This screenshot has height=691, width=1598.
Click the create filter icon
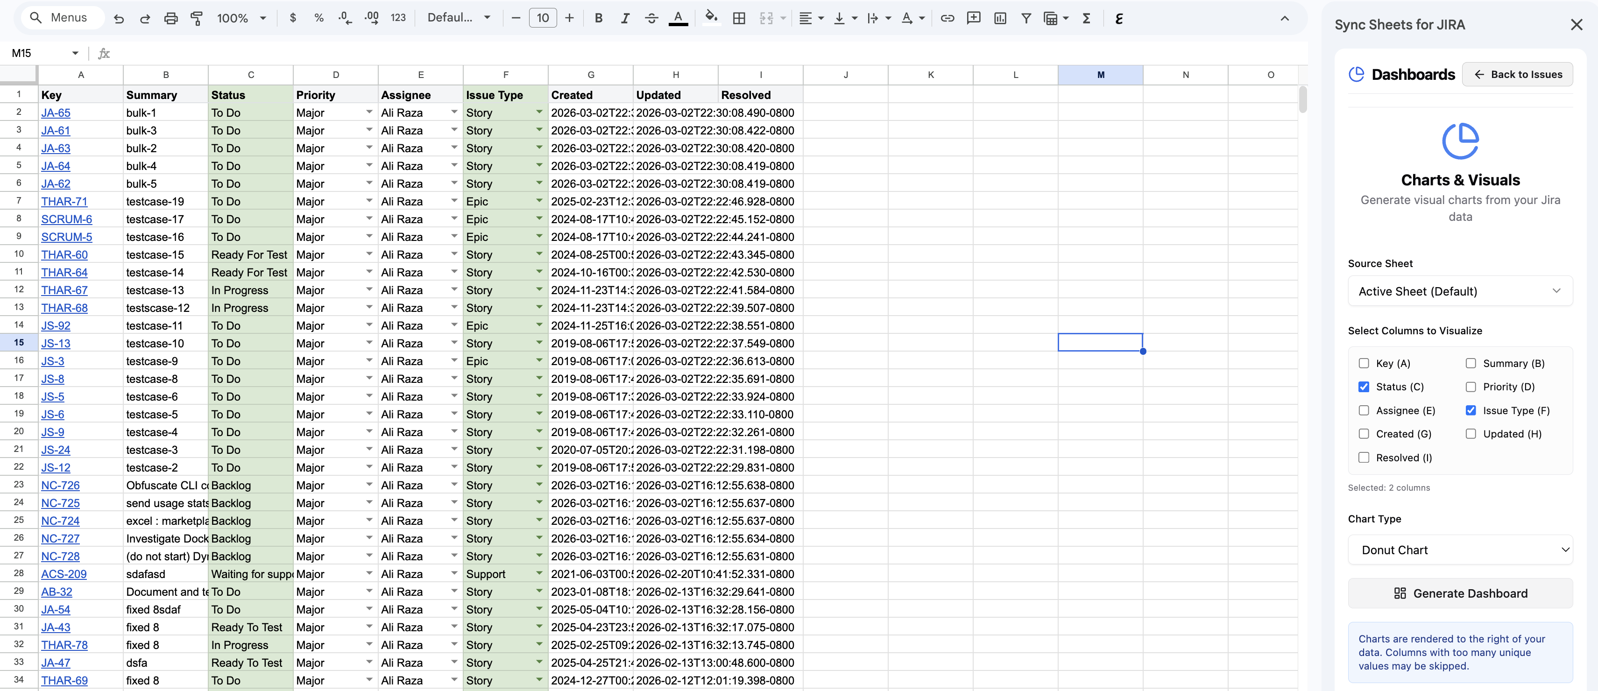pos(1026,18)
